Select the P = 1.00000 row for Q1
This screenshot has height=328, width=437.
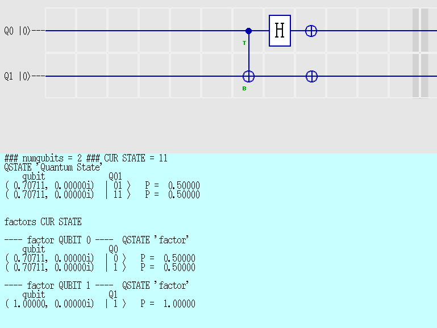click(x=100, y=304)
